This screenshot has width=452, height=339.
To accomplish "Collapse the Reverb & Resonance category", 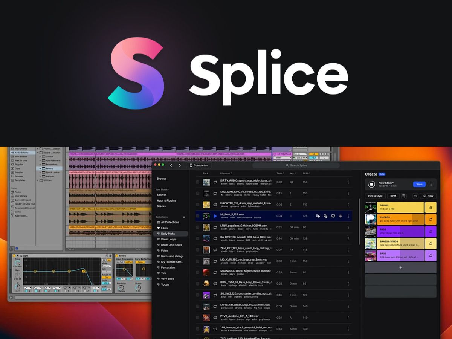I will [x=38, y=153].
